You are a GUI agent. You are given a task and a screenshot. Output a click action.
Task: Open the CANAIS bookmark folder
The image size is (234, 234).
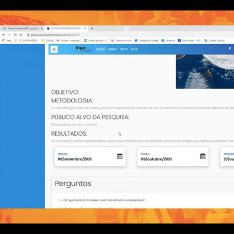48,41
